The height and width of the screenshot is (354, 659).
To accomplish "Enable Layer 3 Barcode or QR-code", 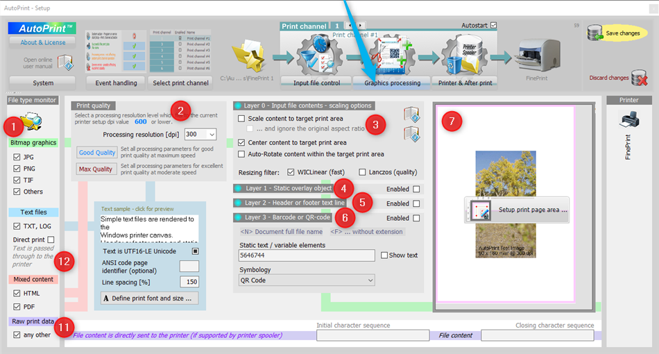I will pos(416,218).
